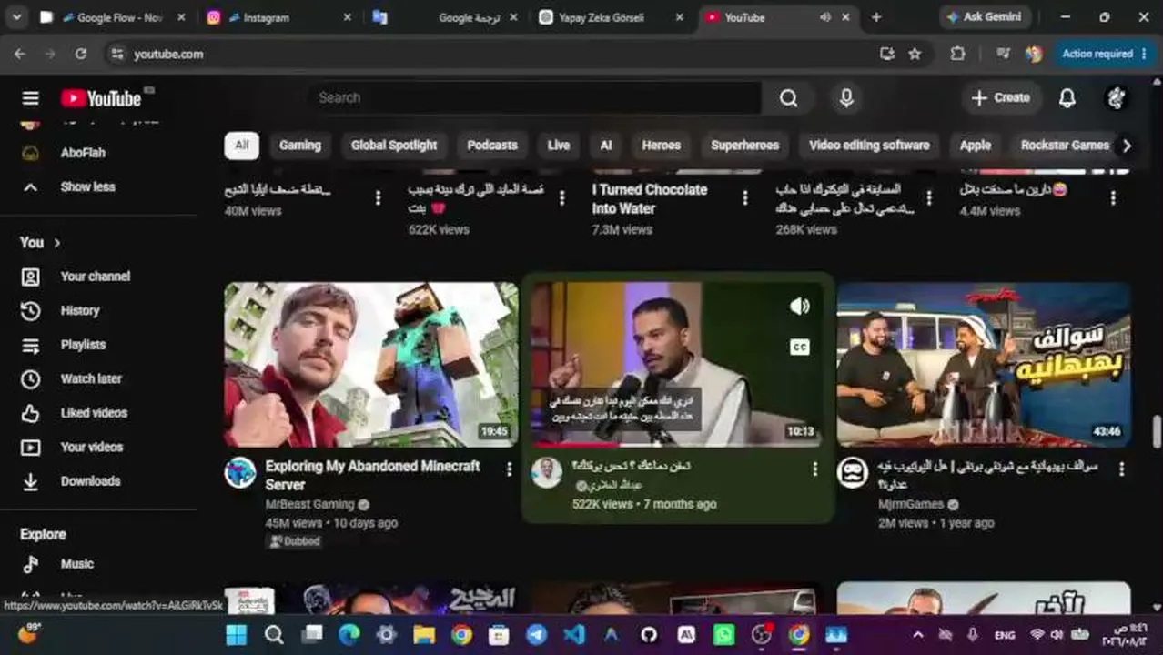Open the account avatar menu

(1116, 98)
